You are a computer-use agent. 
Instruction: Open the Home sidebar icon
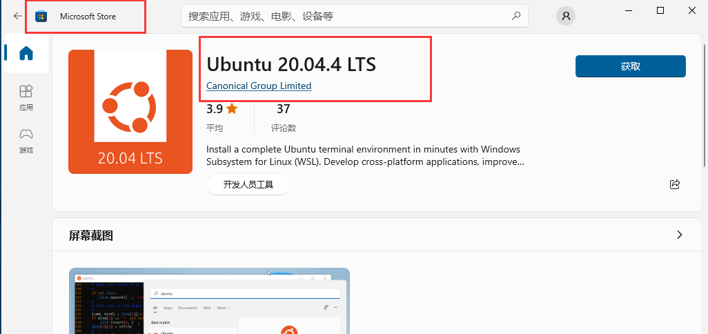click(x=26, y=53)
